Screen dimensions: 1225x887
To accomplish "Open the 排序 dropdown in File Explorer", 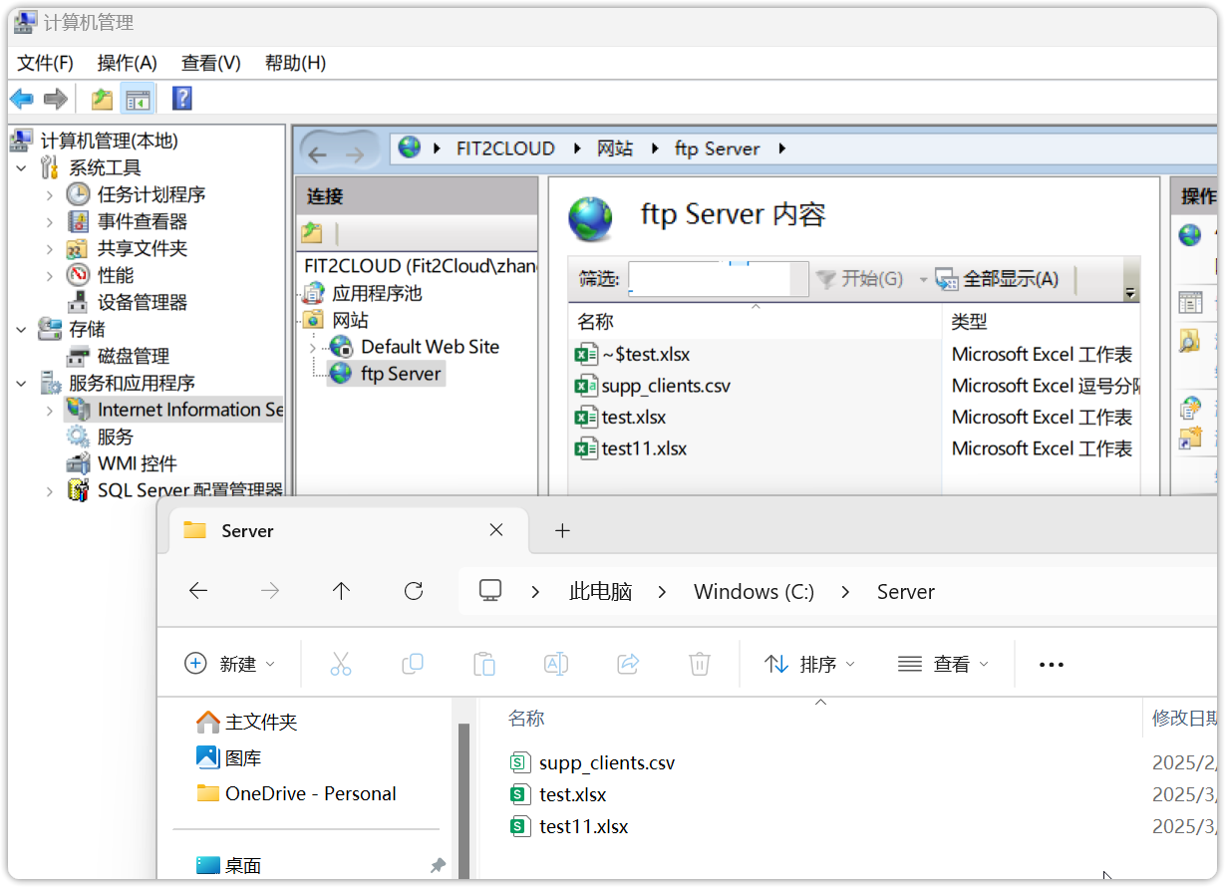I will tap(806, 663).
